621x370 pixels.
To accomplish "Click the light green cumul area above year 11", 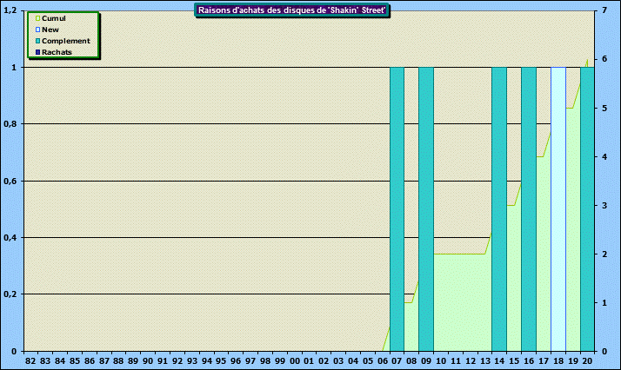I will pyautogui.click(x=456, y=304).
